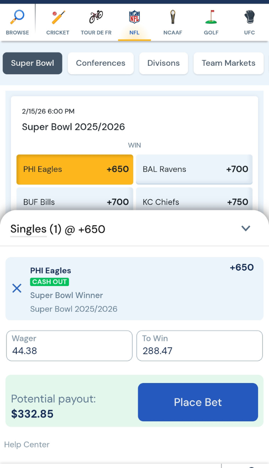Collapse the bet slip with chevron

[x=246, y=229]
